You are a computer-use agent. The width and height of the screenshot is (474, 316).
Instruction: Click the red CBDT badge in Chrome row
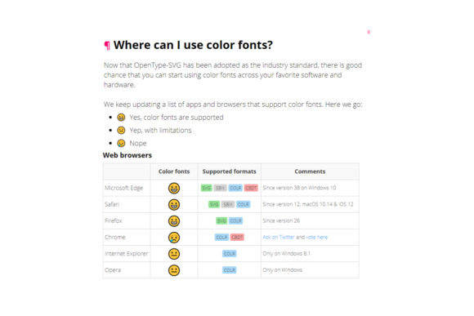pyautogui.click(x=237, y=237)
